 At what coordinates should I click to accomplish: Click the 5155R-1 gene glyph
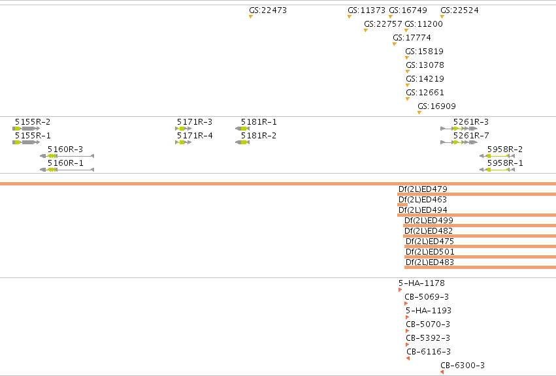(26, 142)
